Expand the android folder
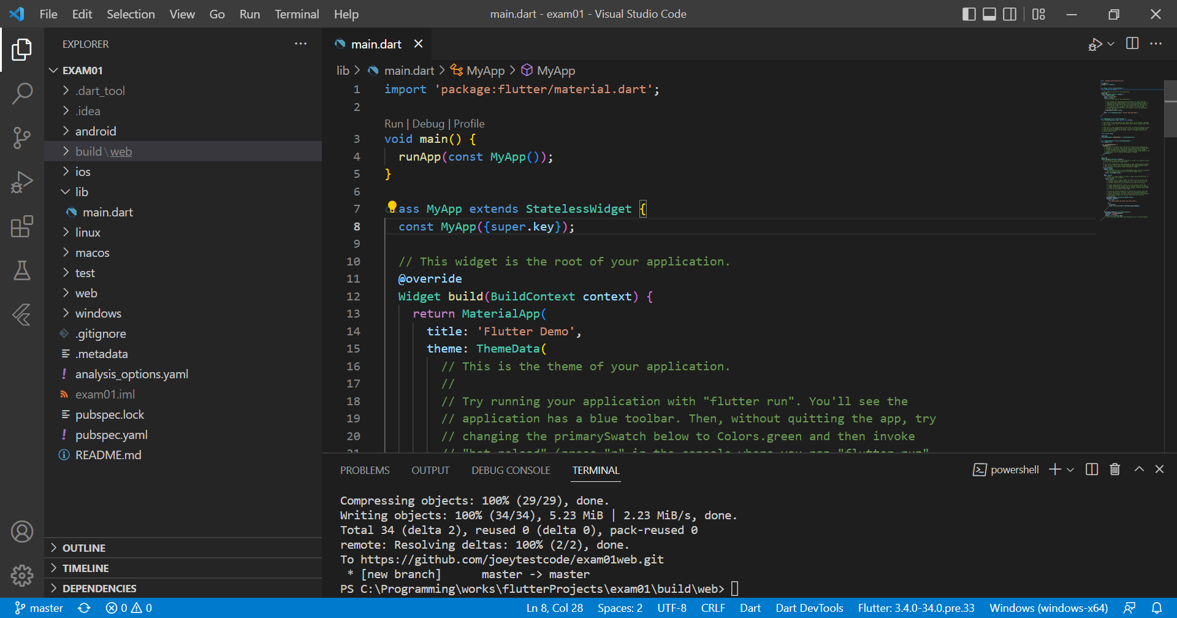 pyautogui.click(x=183, y=131)
